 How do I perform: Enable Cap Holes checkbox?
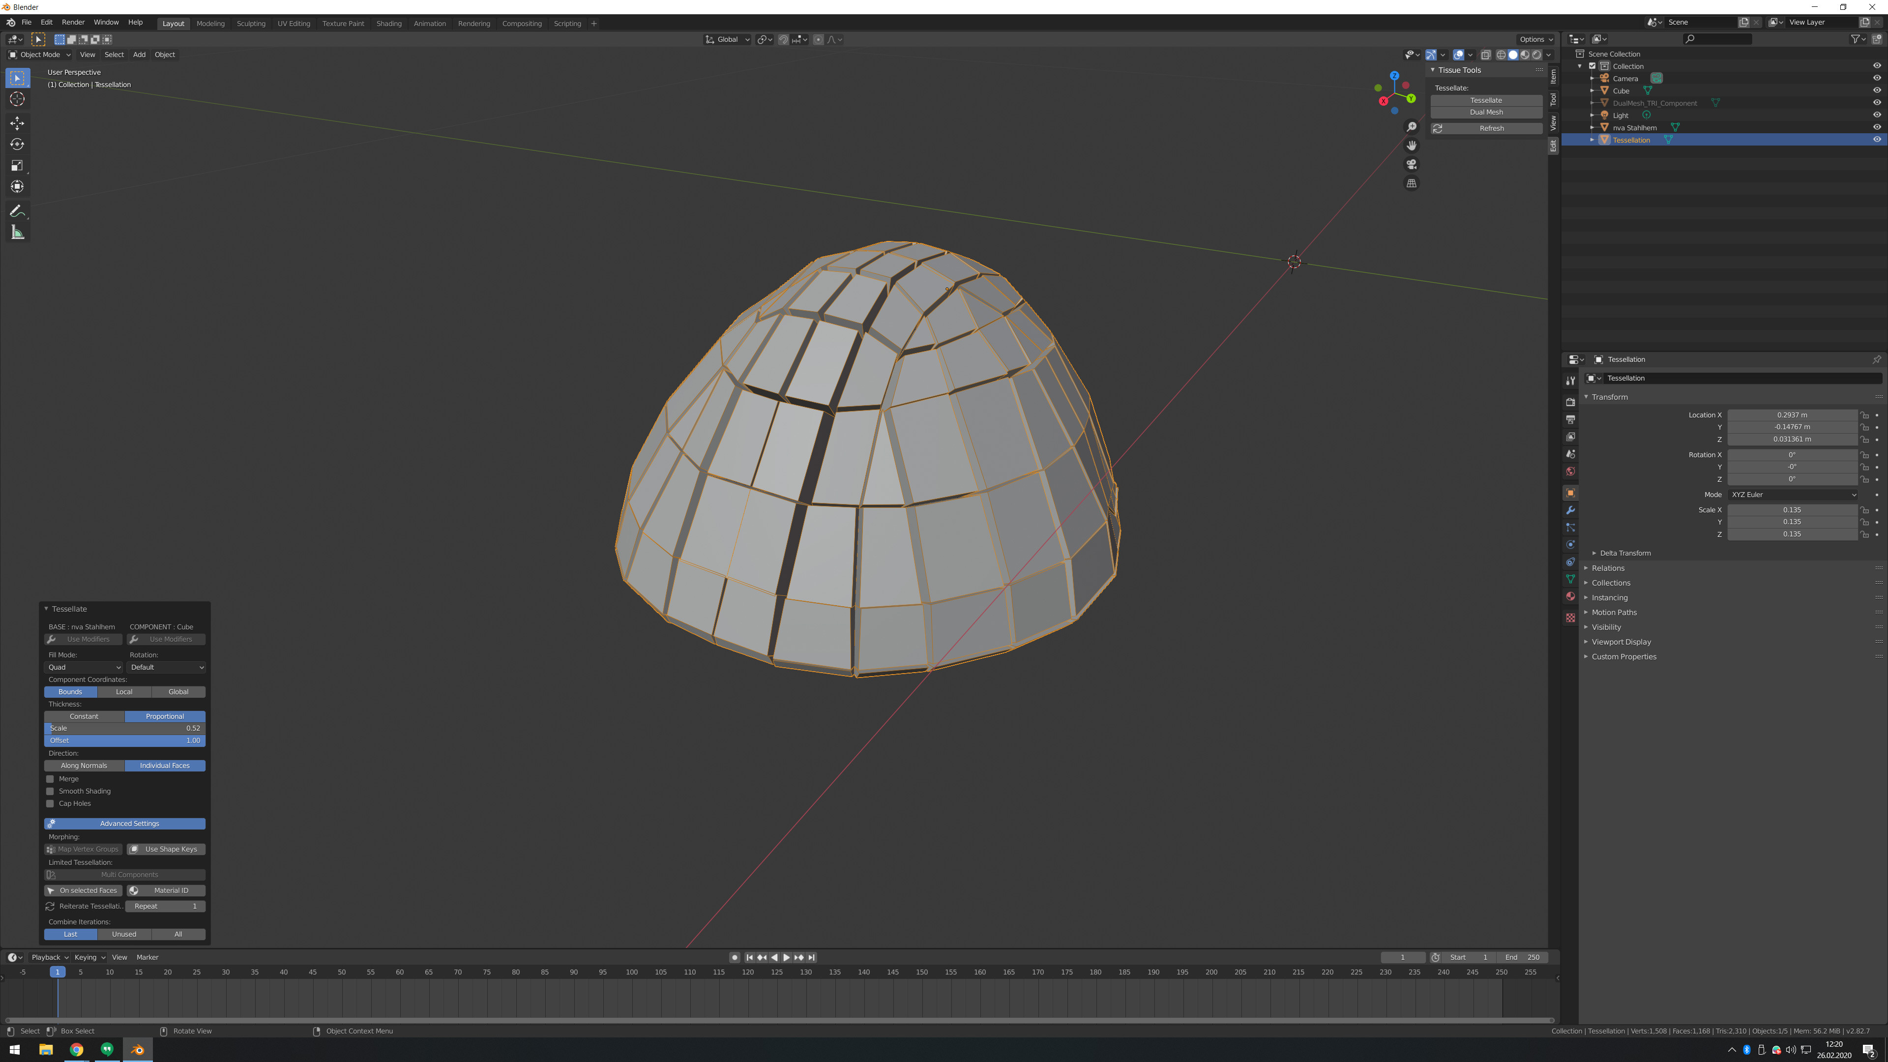50,804
